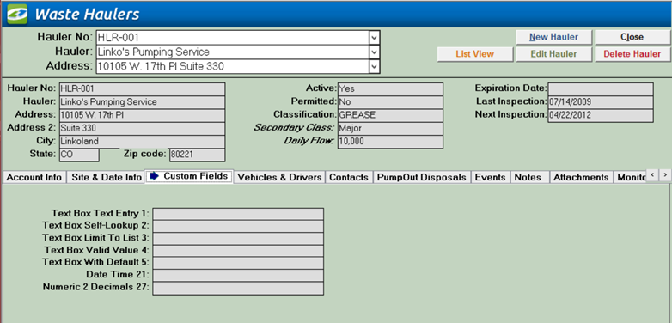Click the Text Box Self-Lookup 2 field
The height and width of the screenshot is (323, 672).
click(238, 226)
